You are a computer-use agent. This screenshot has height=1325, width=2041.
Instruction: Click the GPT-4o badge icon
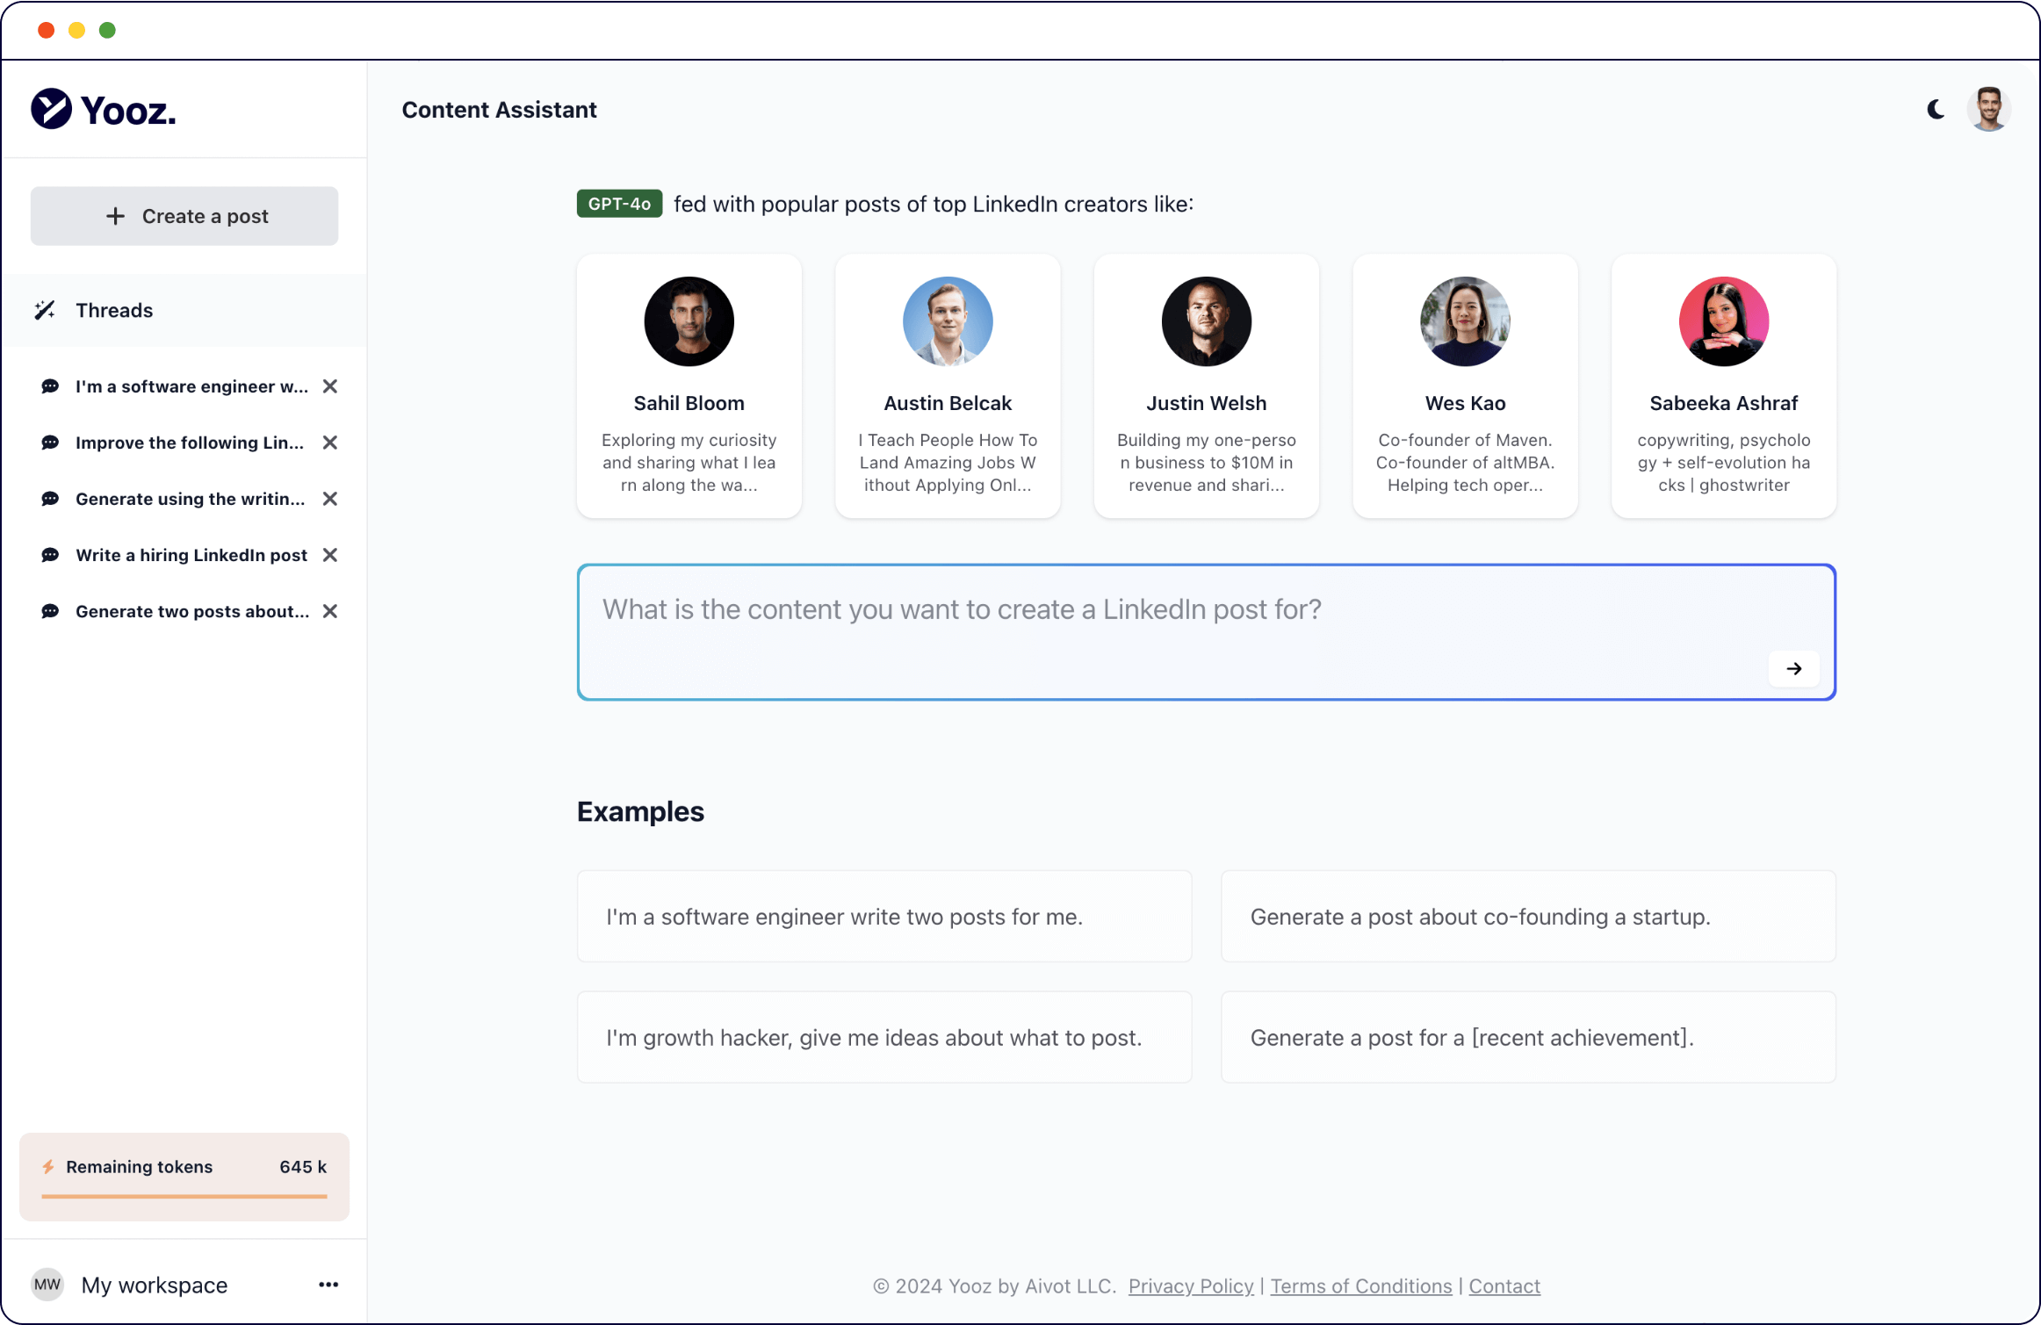click(617, 204)
